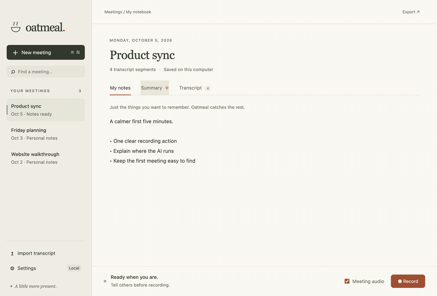Click the ⌘ N shortcut hint

click(75, 52)
